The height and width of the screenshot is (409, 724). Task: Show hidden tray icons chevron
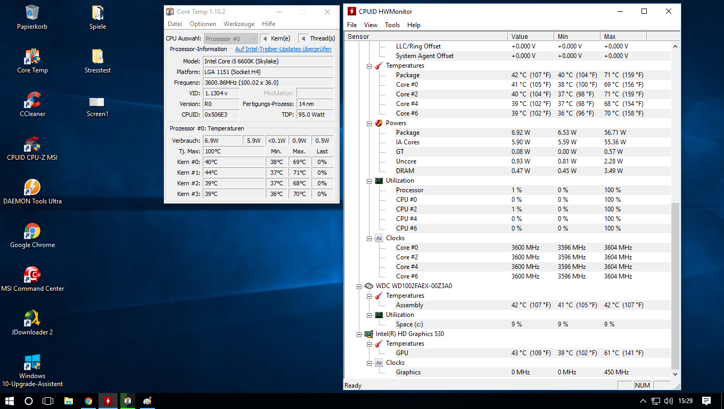point(643,401)
